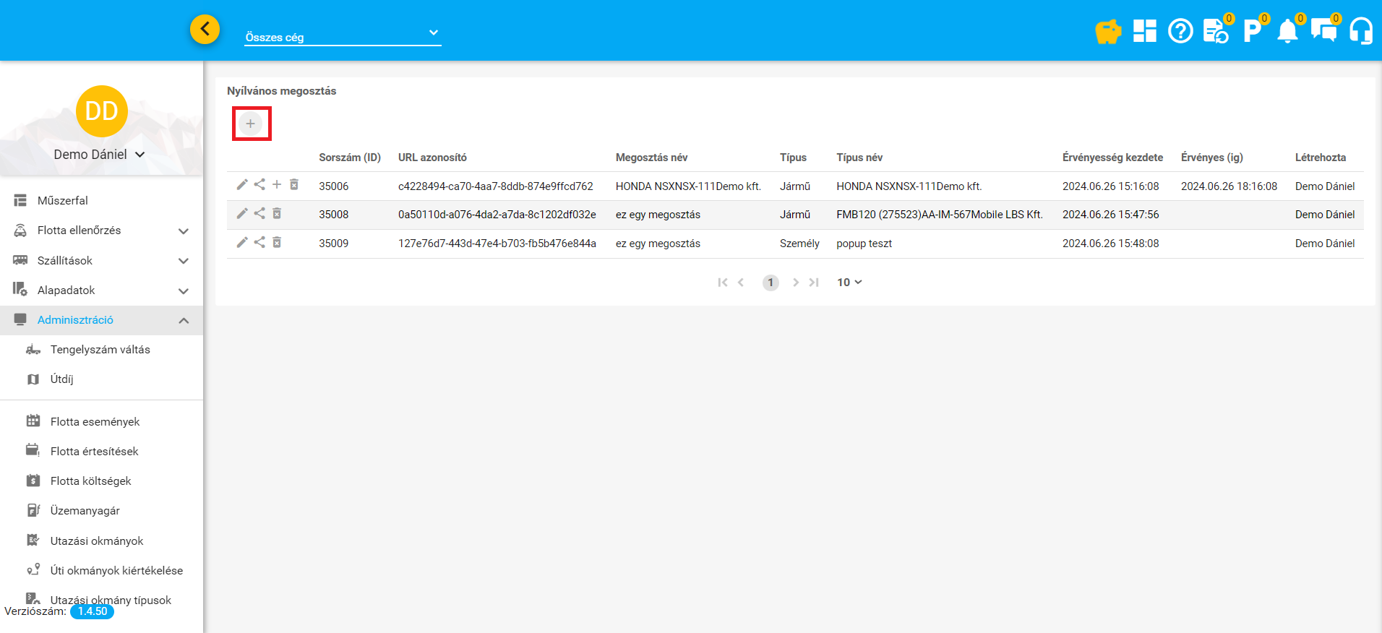
Task: Open the help question mark icon
Action: (x=1180, y=32)
